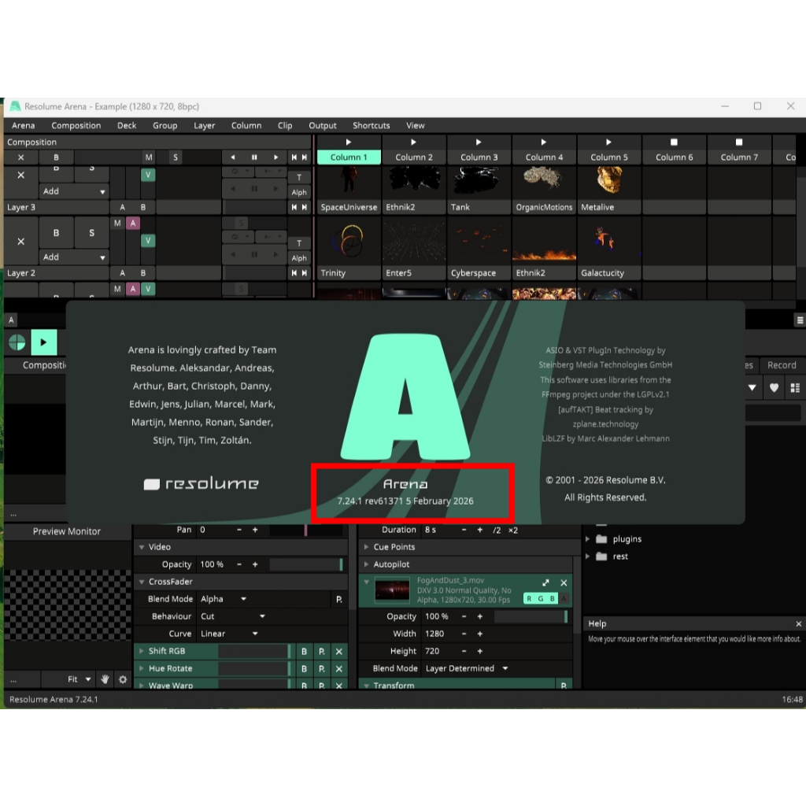Viewport: 806px width, 806px height.
Task: Click the composition pause playback button
Action: coord(254,157)
